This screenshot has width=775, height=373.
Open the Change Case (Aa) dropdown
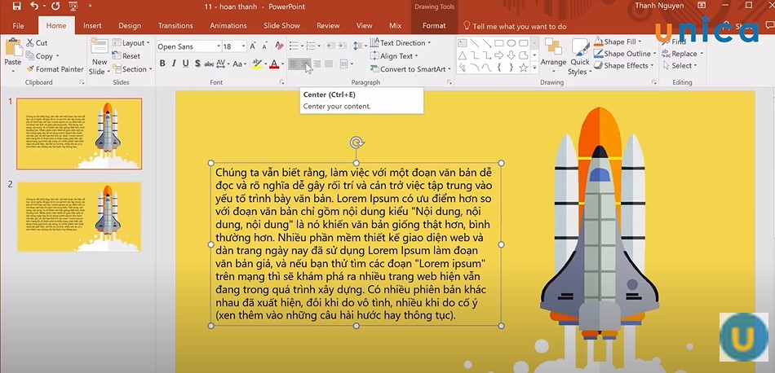click(x=240, y=64)
